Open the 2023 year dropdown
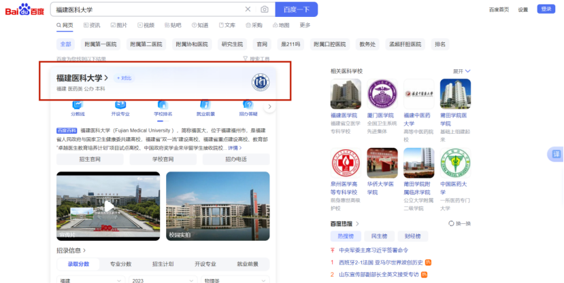Viewport: 564px width, 283px height. (x=163, y=280)
